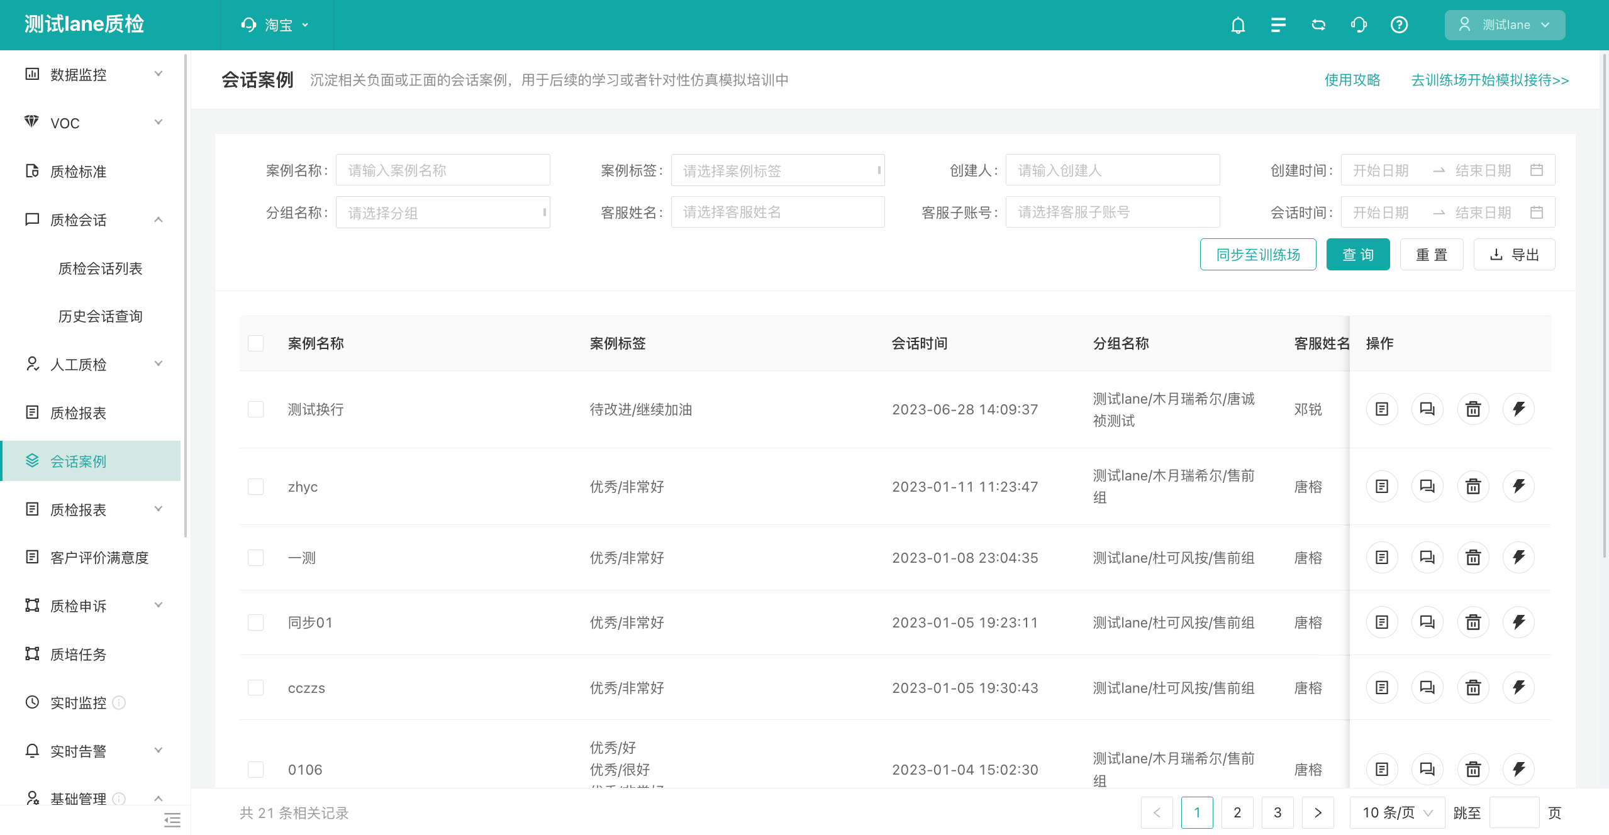Viewport: 1609px width, 835px height.
Task: View details icon for cczzs row
Action: [1382, 688]
